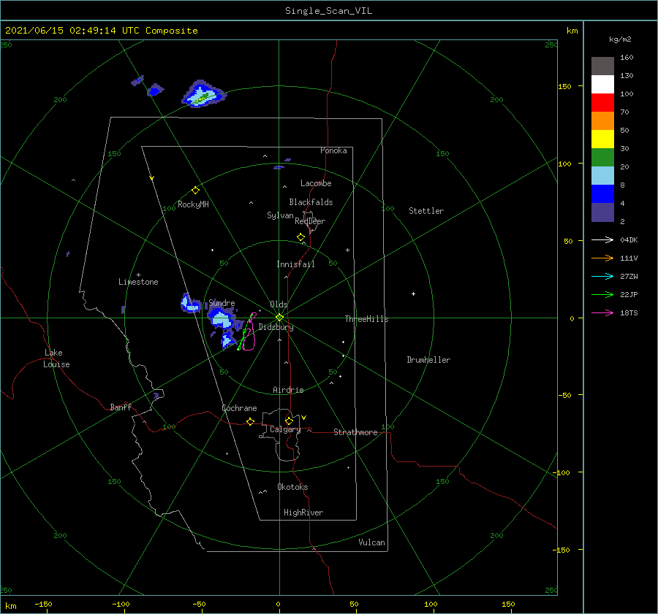Click the Calgary city label
This screenshot has width=658, height=614.
point(285,429)
